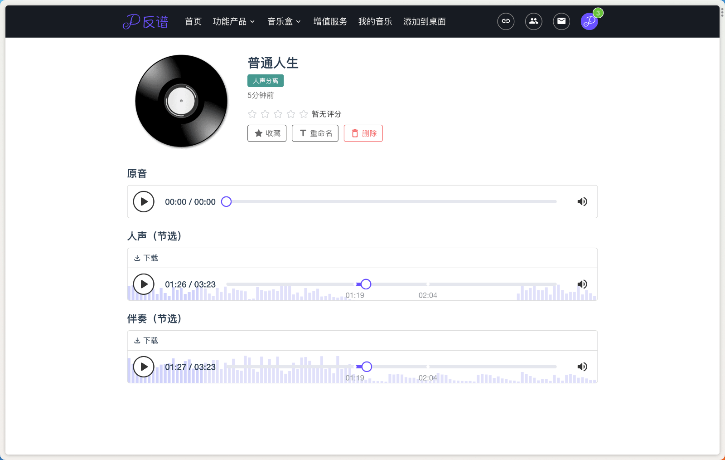
Task: Click the 反谱 logo
Action: pyautogui.click(x=145, y=21)
